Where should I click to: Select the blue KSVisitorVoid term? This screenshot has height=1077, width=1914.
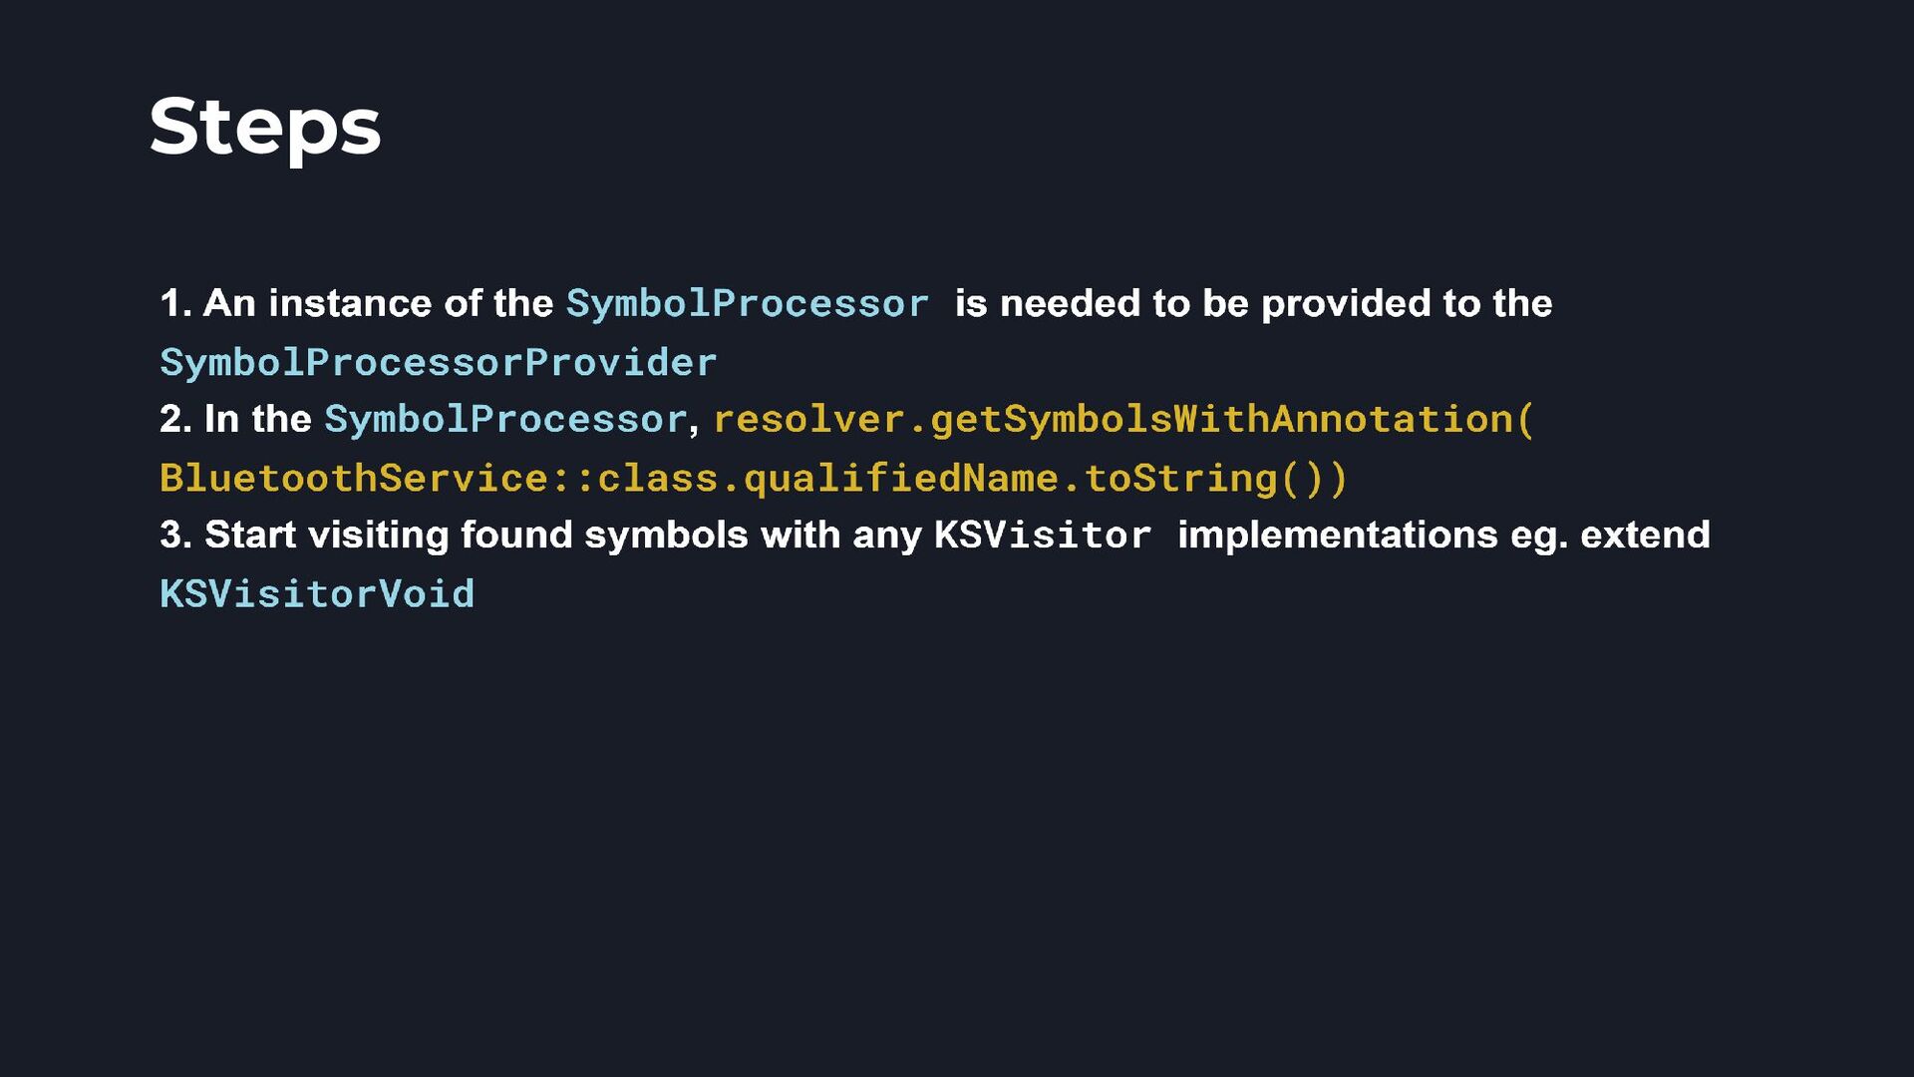pyautogui.click(x=317, y=594)
